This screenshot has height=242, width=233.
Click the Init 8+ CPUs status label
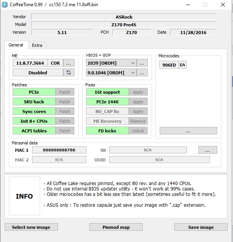point(34,121)
